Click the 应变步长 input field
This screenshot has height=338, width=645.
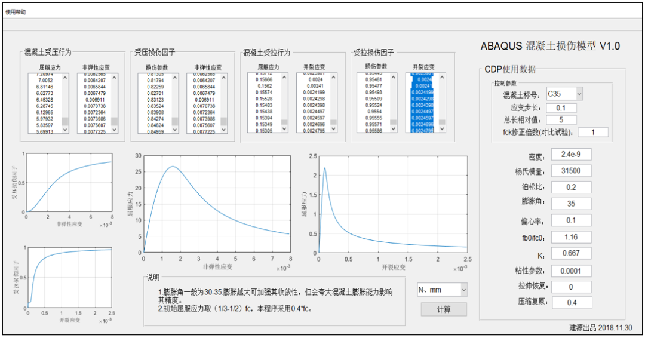coord(561,108)
